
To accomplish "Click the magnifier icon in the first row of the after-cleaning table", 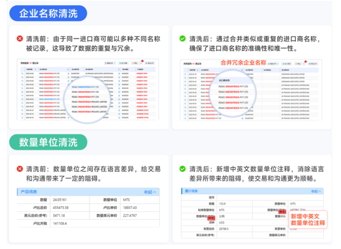I will 185,74.
